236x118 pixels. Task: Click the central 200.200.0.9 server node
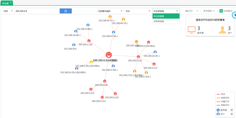pyautogui.click(x=108, y=55)
